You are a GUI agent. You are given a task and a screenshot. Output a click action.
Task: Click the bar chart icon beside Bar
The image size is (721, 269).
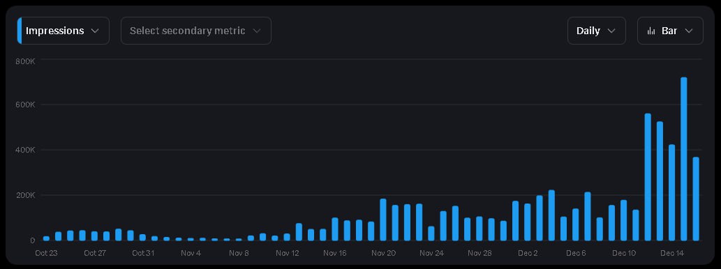coord(651,31)
